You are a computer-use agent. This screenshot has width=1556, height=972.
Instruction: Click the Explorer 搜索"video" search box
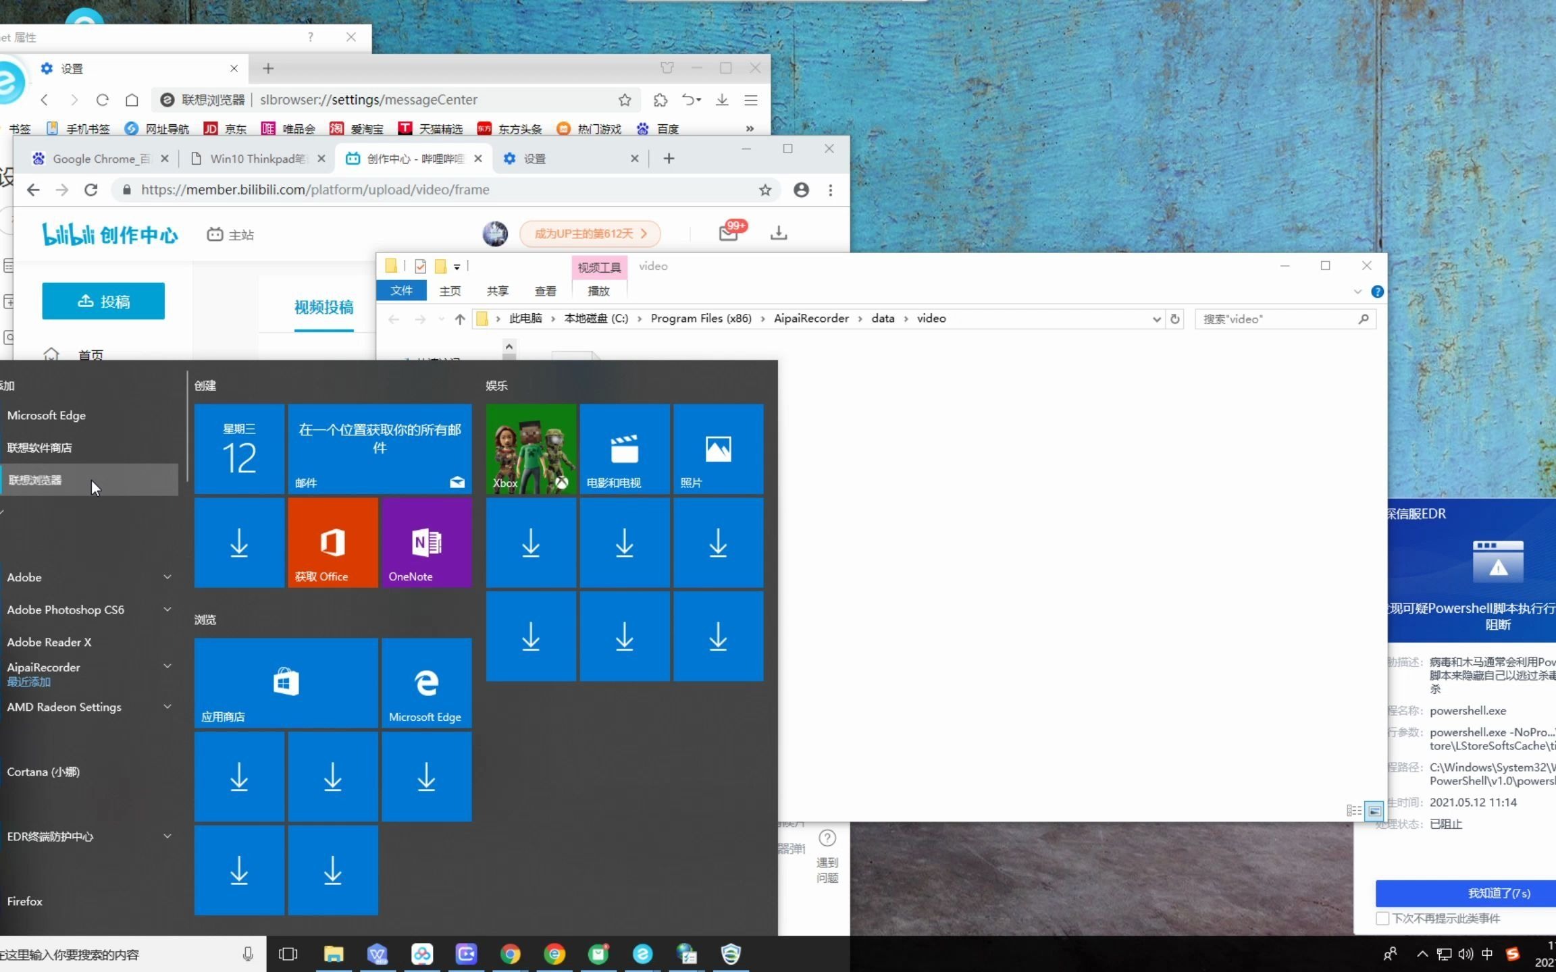[1285, 319]
